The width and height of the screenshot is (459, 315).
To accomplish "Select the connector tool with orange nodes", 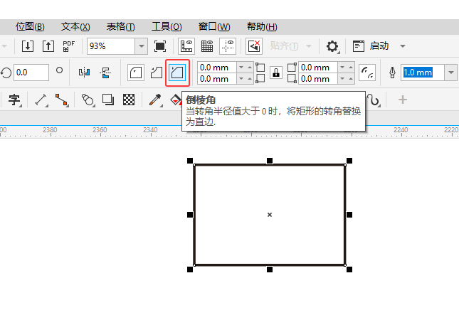I will (x=62, y=100).
